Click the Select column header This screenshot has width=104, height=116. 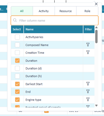point(17,29)
